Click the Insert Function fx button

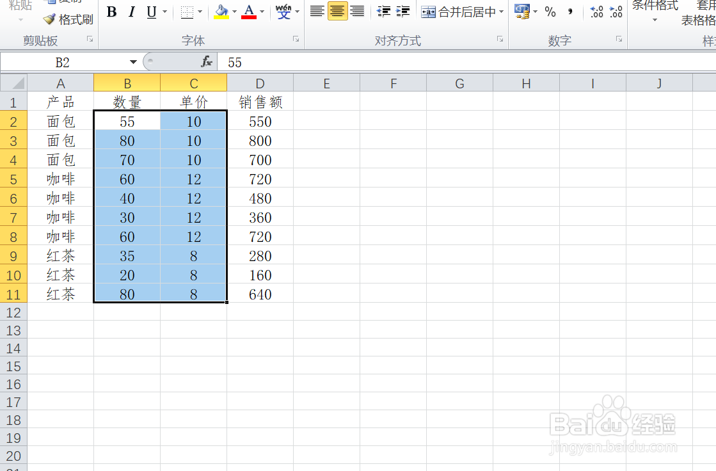(x=207, y=61)
